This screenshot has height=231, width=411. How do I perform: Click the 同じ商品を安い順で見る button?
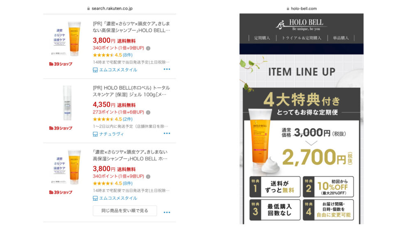pyautogui.click(x=125, y=210)
